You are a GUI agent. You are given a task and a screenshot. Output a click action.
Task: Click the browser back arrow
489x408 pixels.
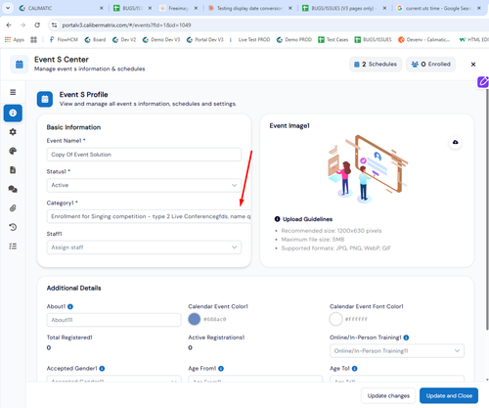pyautogui.click(x=9, y=25)
